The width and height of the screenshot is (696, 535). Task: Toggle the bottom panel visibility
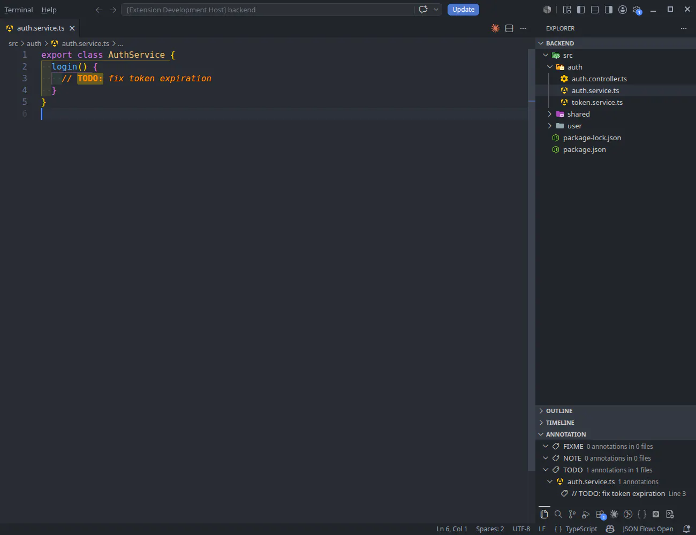click(595, 10)
